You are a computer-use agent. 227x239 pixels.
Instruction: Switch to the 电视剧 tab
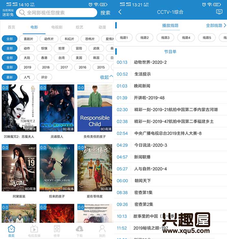[x=57, y=27]
